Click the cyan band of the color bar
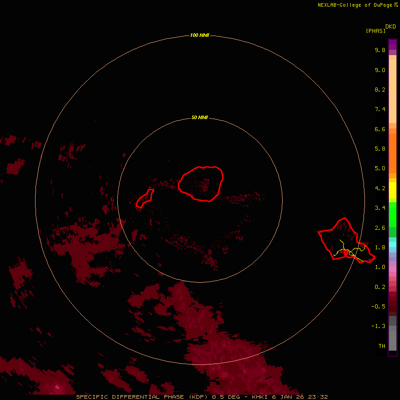The image size is (400, 400). [x=392, y=244]
